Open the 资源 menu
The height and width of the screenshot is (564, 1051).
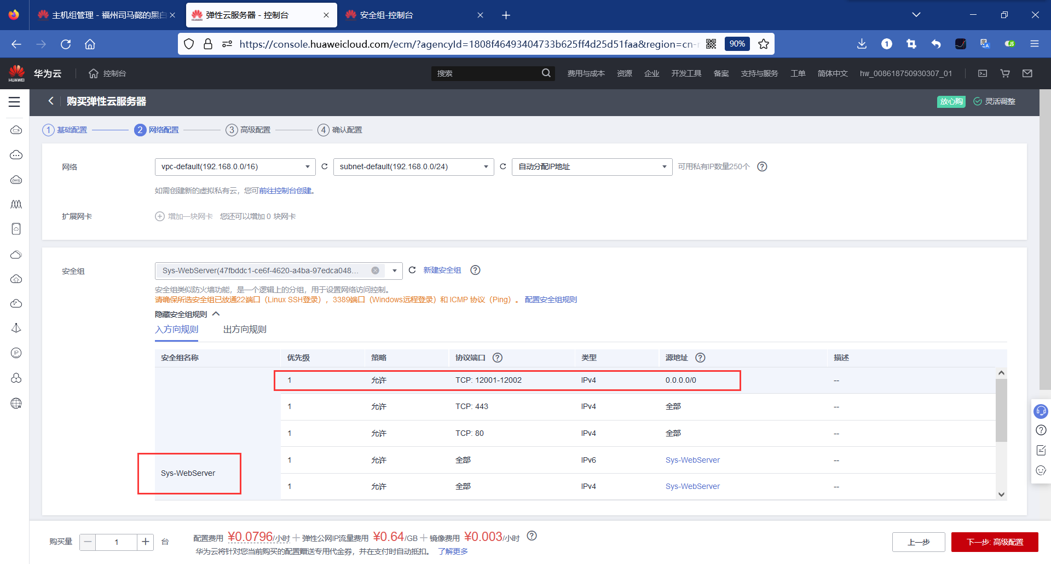(x=625, y=73)
